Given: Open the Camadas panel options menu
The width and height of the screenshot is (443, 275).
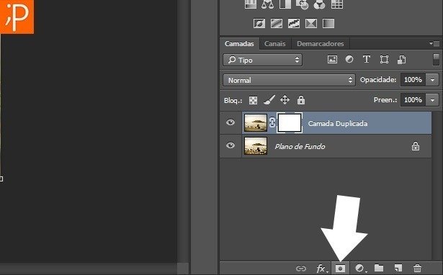Looking at the screenshot, I should [x=434, y=43].
